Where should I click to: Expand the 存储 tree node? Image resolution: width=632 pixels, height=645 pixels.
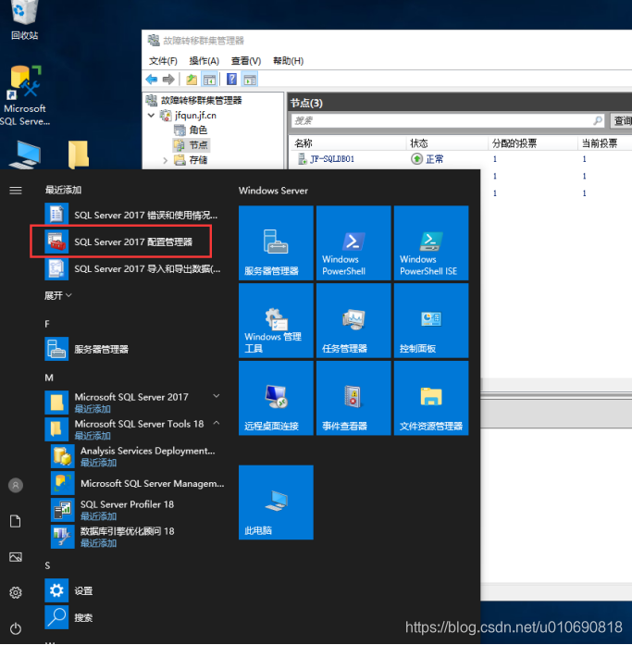coord(165,160)
